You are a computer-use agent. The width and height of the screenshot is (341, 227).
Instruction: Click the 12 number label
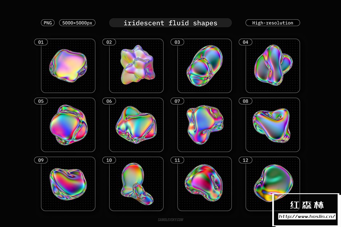coord(246,160)
